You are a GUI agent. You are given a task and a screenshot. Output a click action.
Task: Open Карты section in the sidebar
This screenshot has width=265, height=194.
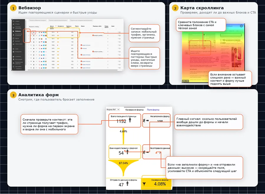point(17,38)
